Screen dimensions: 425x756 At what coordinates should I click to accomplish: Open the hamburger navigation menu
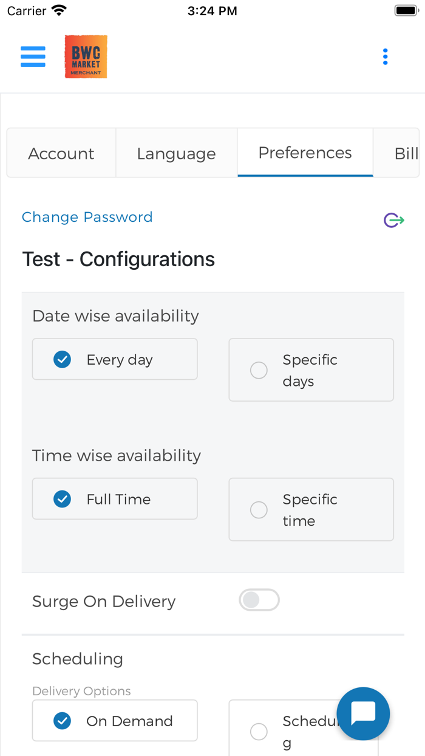[33, 57]
